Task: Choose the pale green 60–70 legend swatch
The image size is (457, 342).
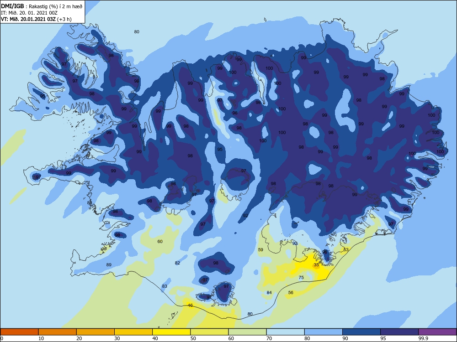Action: click(x=247, y=332)
